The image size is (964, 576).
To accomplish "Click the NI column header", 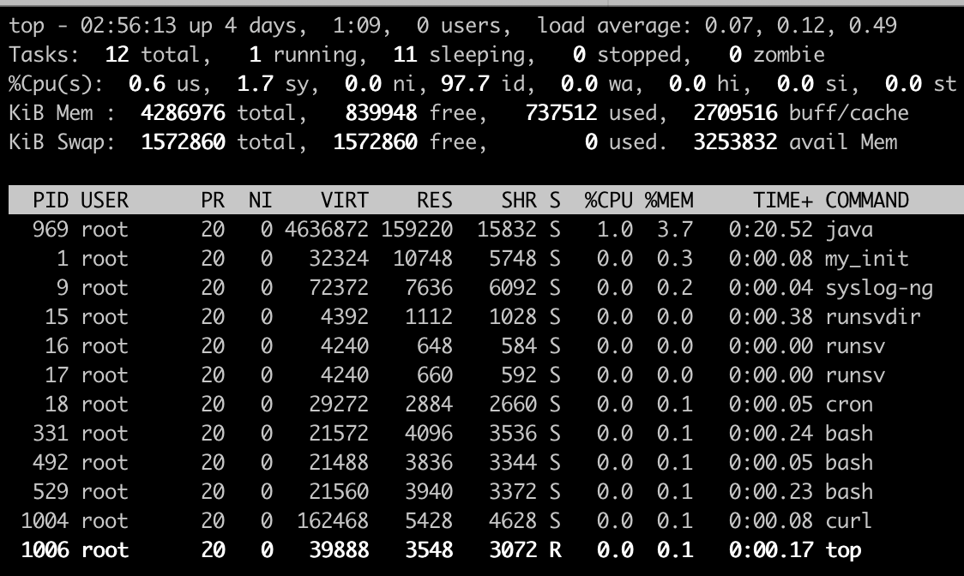I will pos(260,201).
